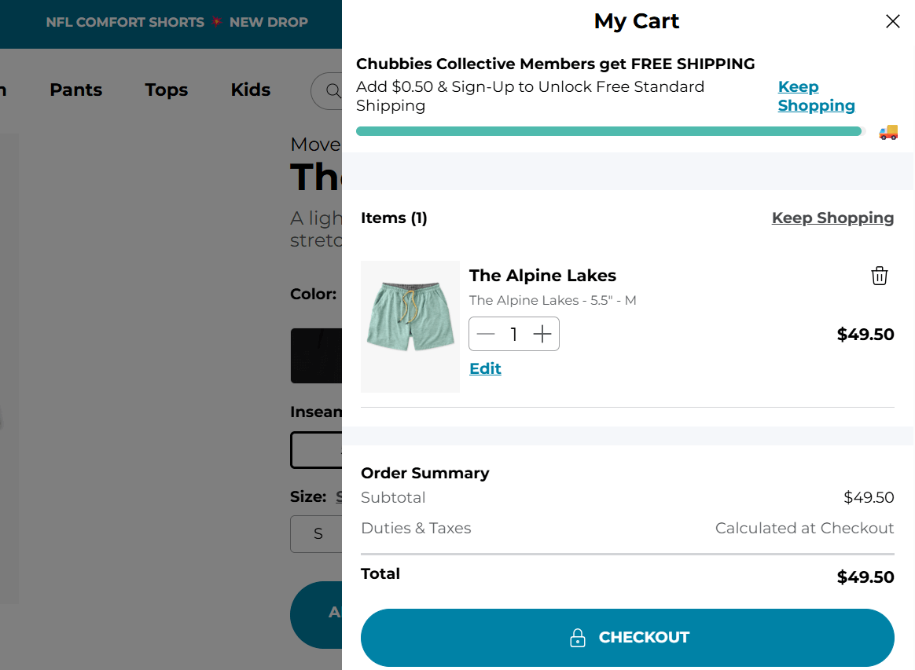Open The Alpine Lakes shorts thumbnail
The image size is (915, 670).
[x=410, y=326]
